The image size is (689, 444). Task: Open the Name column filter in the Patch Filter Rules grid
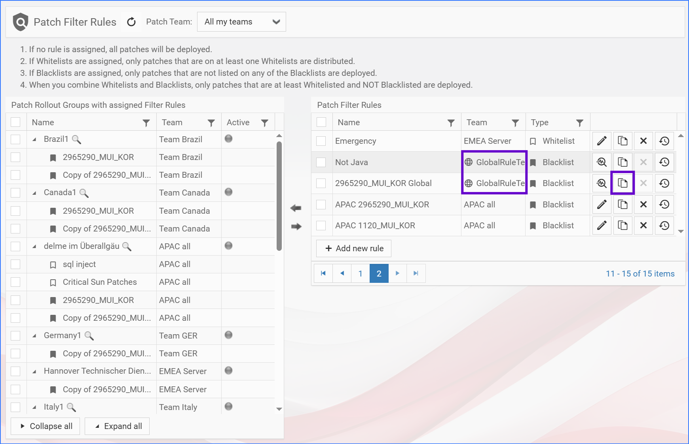pyautogui.click(x=451, y=123)
